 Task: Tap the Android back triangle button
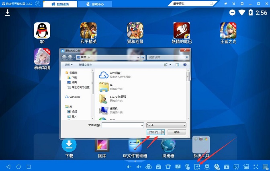pyautogui.click(x=8, y=167)
